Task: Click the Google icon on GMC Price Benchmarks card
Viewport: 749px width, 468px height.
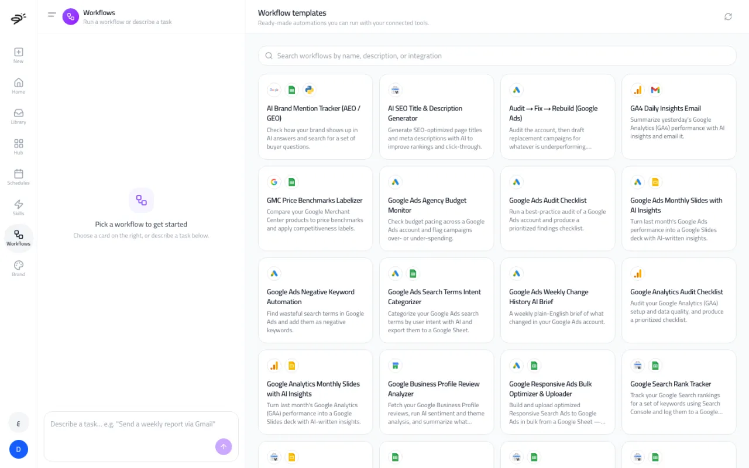Action: coord(274,182)
